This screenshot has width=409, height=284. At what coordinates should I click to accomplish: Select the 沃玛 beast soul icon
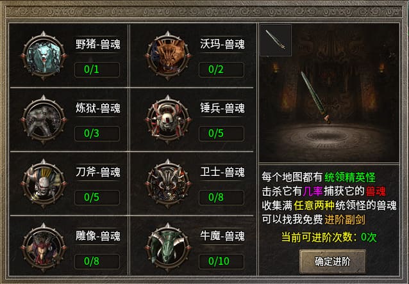tap(168, 56)
